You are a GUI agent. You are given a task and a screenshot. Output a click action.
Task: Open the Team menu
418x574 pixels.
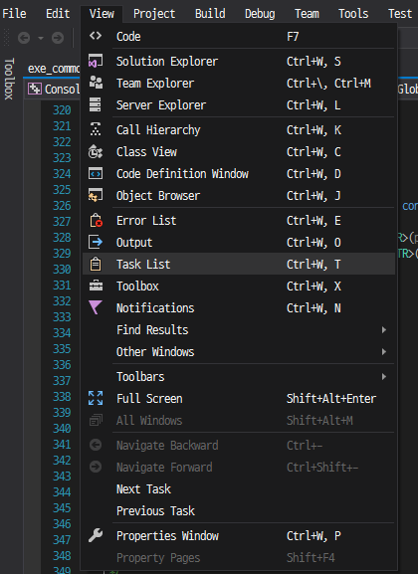click(x=307, y=14)
